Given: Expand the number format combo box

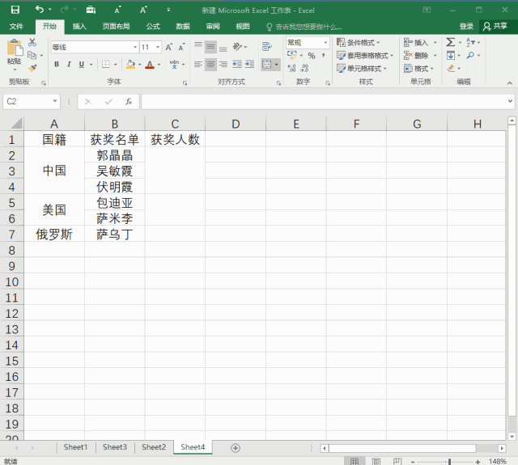Looking at the screenshot, I should pyautogui.click(x=326, y=42).
